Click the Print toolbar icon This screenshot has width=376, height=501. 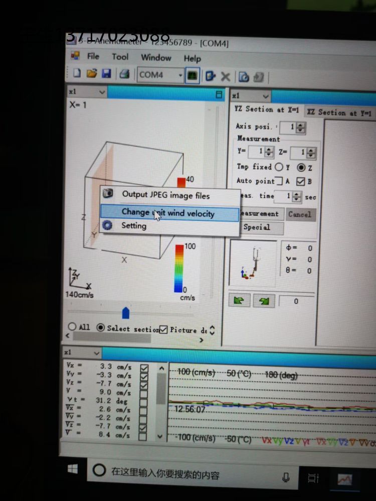tap(124, 74)
